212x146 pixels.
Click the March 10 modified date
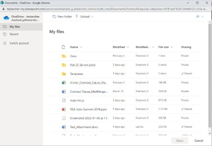pyautogui.click(x=118, y=91)
